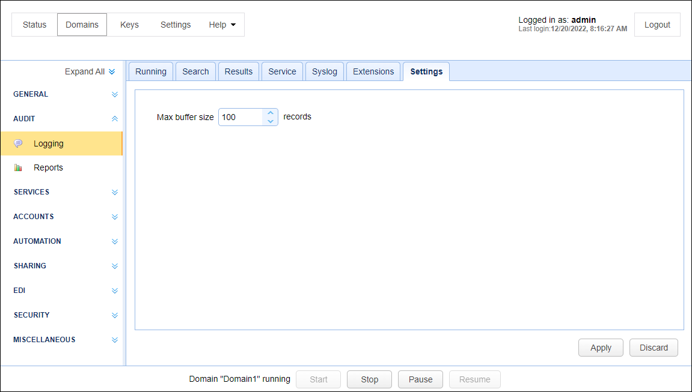Click the Last login timestamp text
This screenshot has height=392, width=692.
[573, 29]
